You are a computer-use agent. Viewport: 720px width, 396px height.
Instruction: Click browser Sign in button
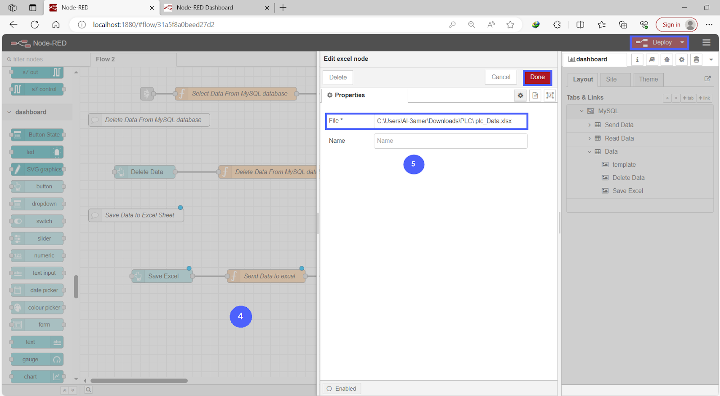pos(676,25)
